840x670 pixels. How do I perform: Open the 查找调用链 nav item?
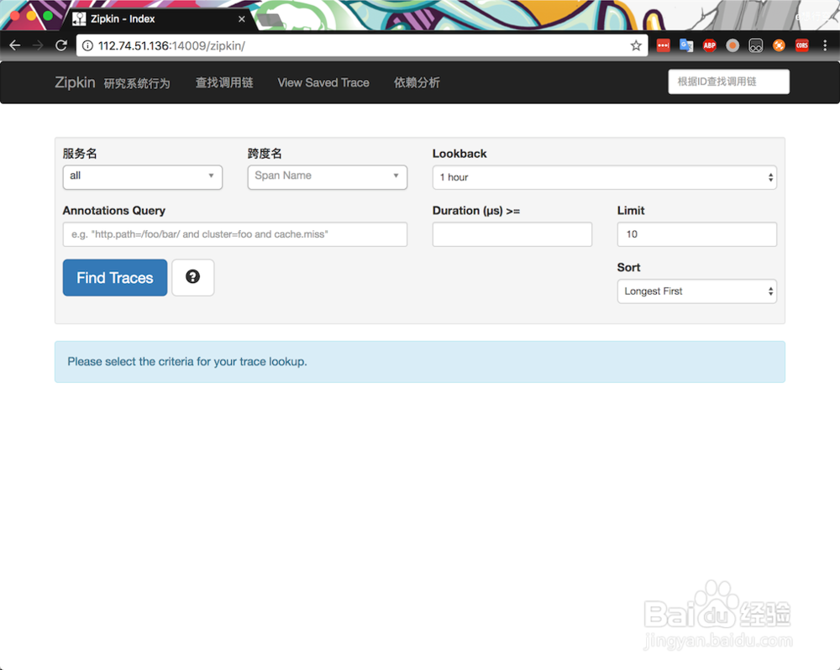224,82
